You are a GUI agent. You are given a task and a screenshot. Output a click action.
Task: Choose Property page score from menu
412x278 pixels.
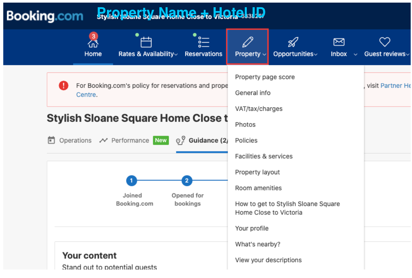pyautogui.click(x=265, y=77)
